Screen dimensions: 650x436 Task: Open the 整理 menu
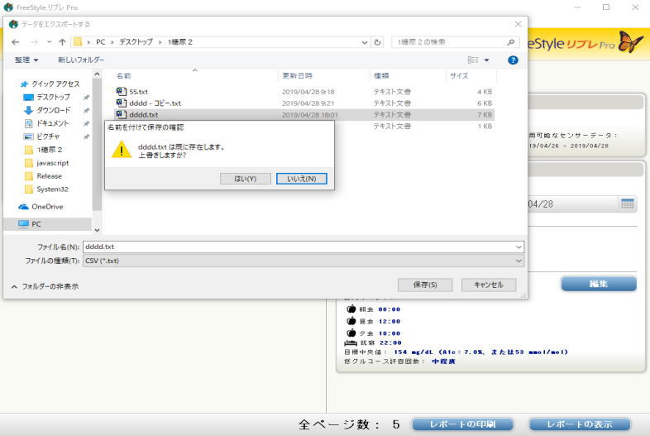tap(26, 60)
